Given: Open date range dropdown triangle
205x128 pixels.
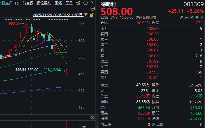Looking at the screenshot, I should pos(86,15).
